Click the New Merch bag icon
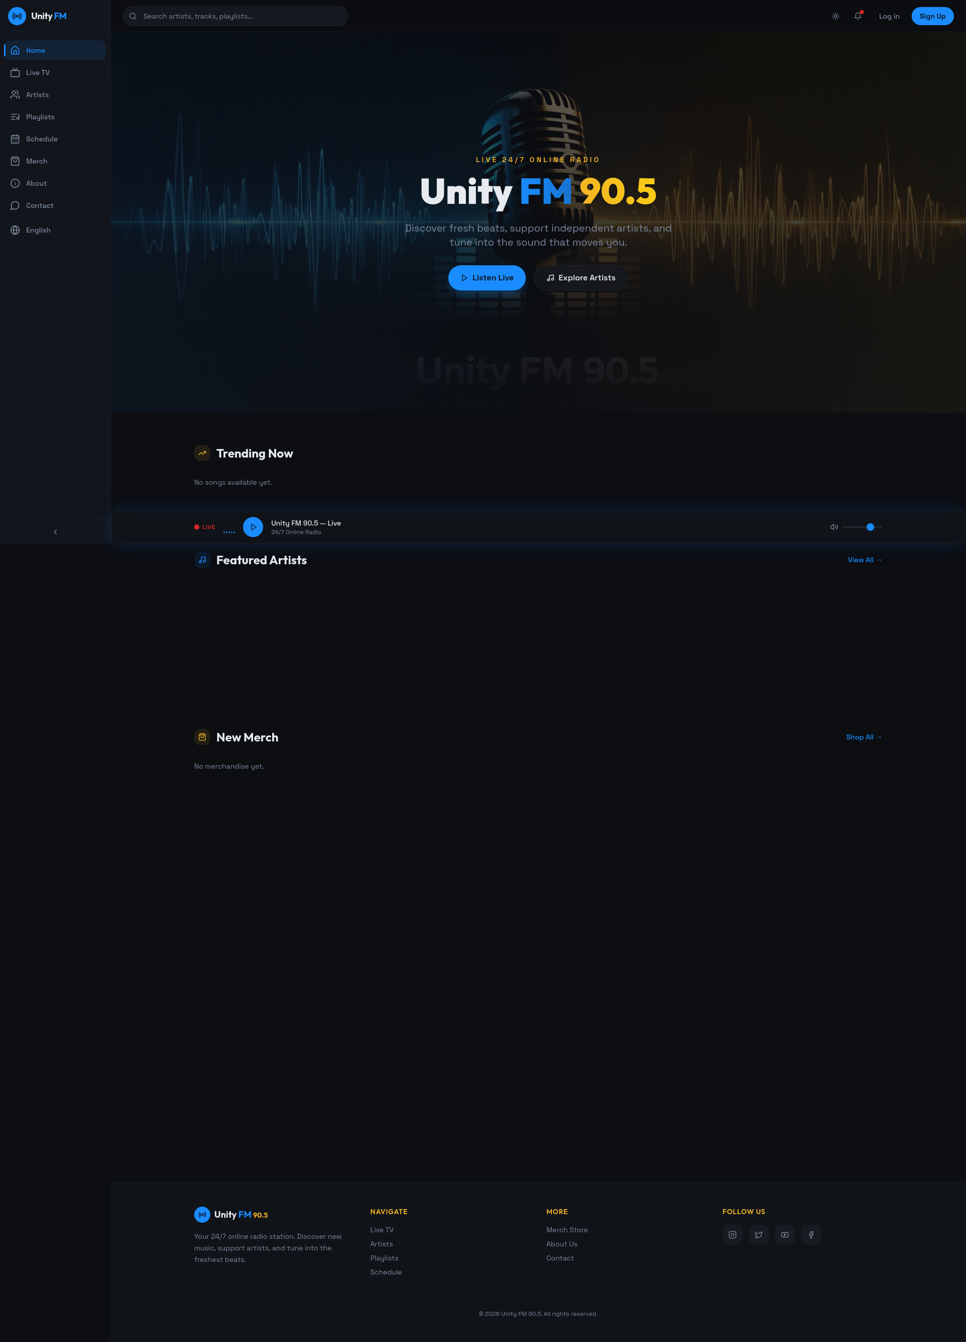Image resolution: width=966 pixels, height=1342 pixels. (x=202, y=737)
